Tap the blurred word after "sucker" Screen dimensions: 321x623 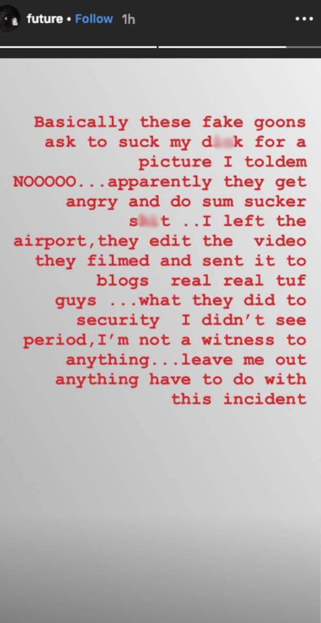pos(150,222)
